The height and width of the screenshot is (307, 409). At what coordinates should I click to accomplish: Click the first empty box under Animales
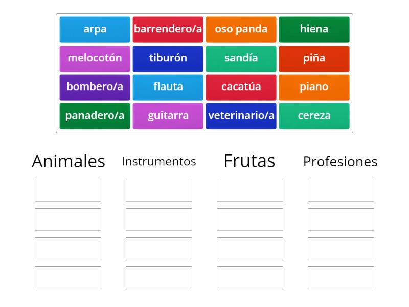point(68,190)
